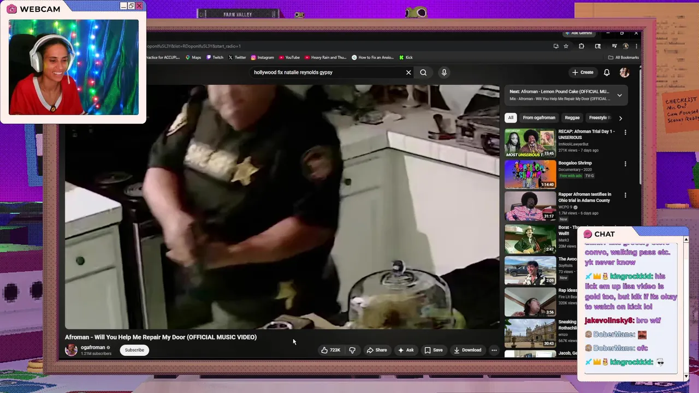Open options for Rapper Afroman testifies video
This screenshot has height=393, width=699.
click(625, 195)
